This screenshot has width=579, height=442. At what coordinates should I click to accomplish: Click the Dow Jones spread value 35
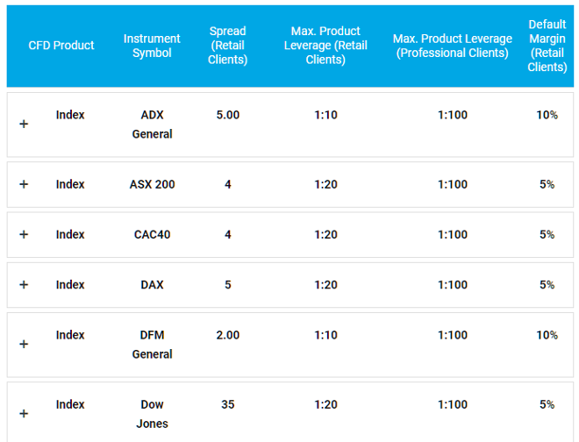[228, 404]
